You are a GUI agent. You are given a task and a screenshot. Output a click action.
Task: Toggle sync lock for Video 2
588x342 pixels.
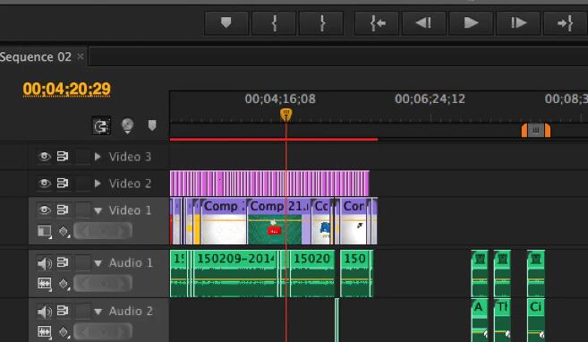tap(63, 184)
